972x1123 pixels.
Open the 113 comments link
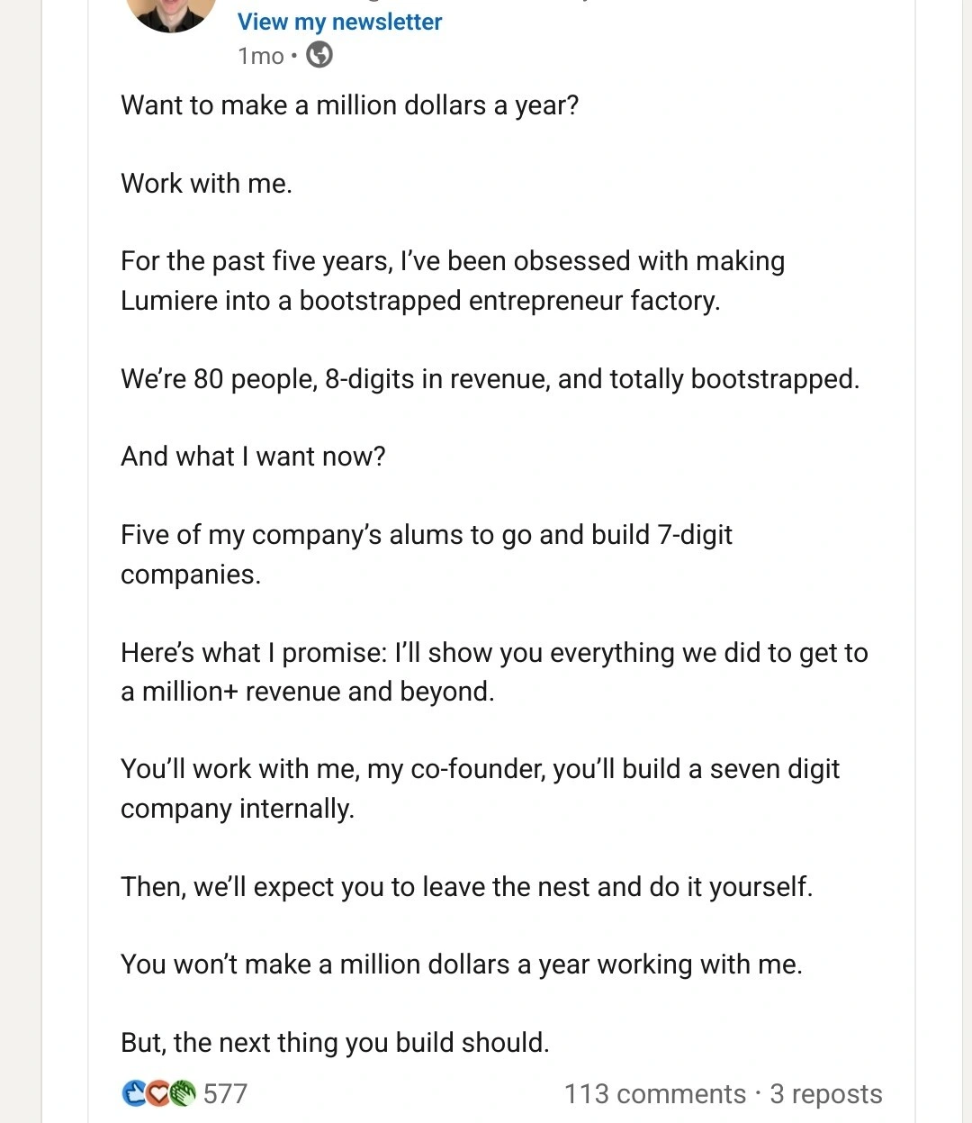click(654, 1093)
